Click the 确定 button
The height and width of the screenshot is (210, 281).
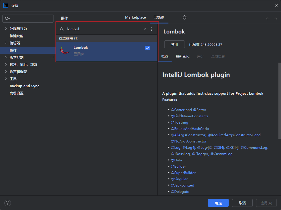click(218, 203)
